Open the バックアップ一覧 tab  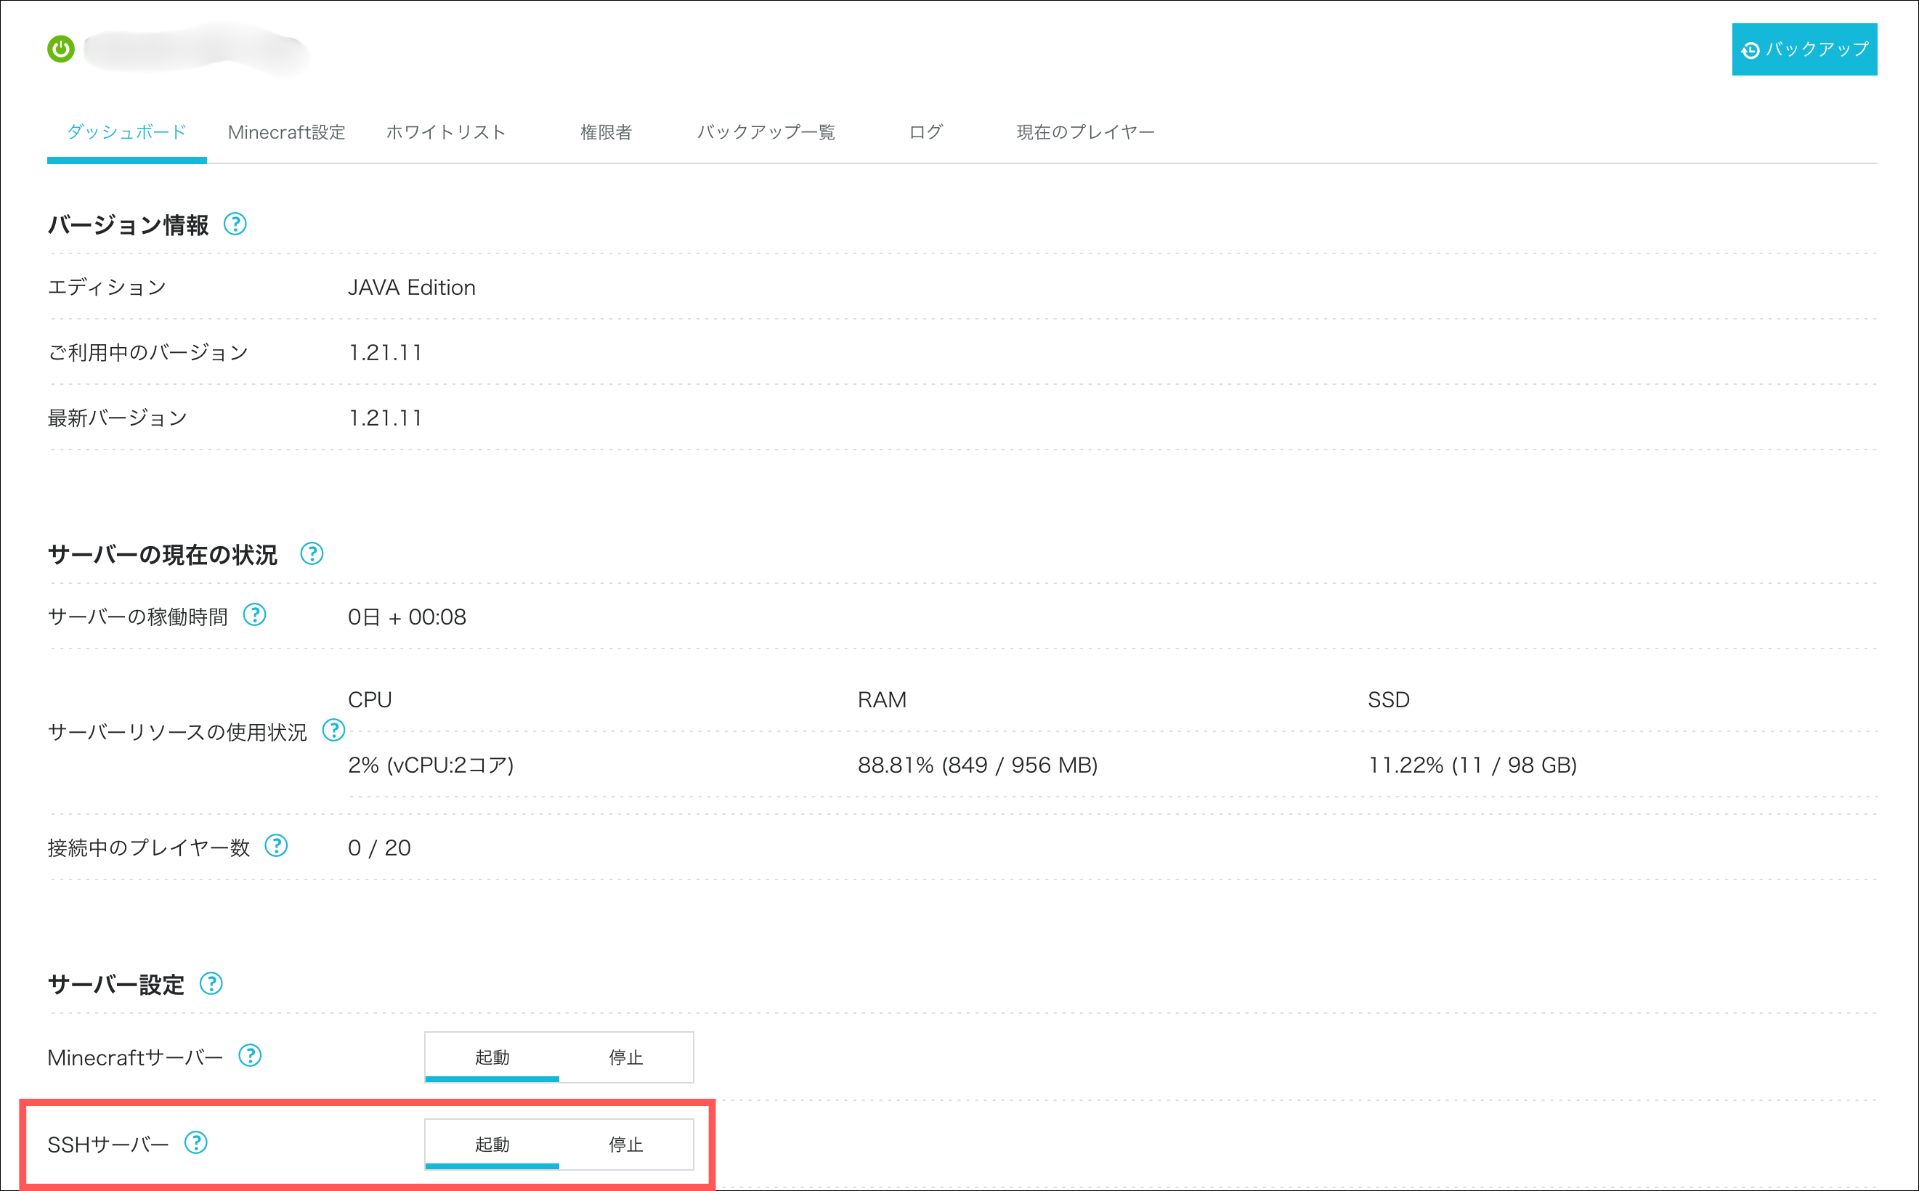pyautogui.click(x=766, y=132)
